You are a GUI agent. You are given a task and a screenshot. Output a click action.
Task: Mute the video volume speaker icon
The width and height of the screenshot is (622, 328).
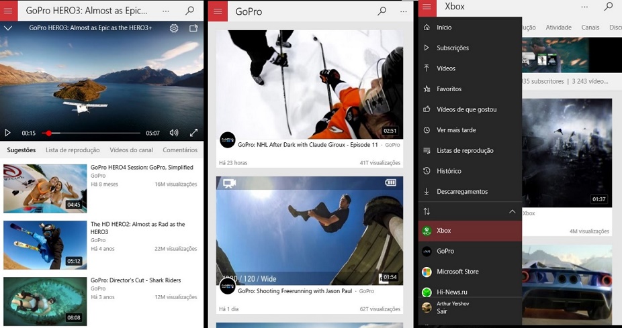coord(174,133)
